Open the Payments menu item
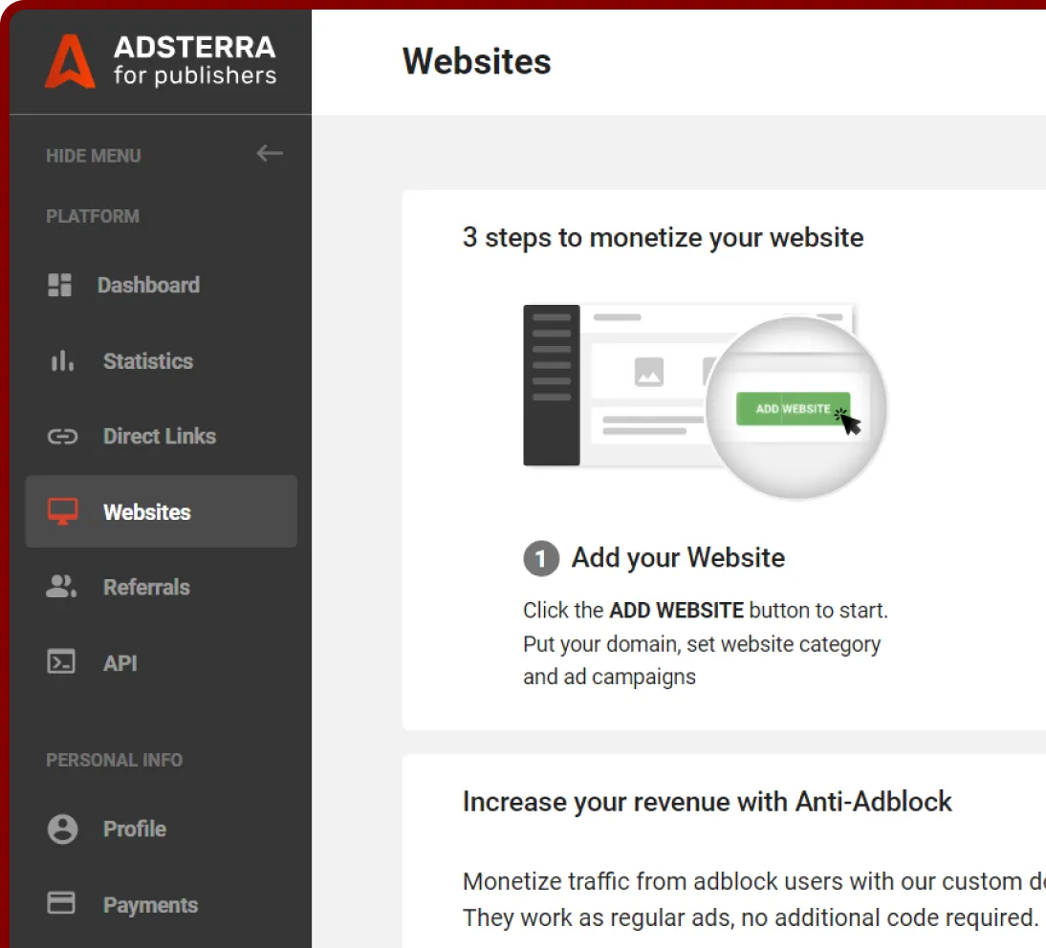The image size is (1046, 948). coord(150,905)
